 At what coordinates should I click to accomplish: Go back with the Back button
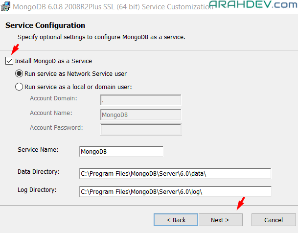pos(176,220)
